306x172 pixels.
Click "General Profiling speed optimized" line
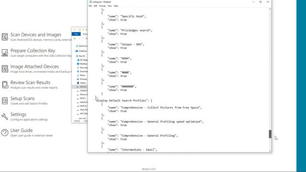click(155, 122)
